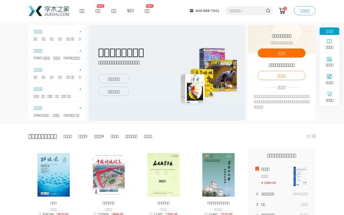This screenshot has height=215, width=344.
Task: Select the fifth journal category tab
Action: pyautogui.click(x=131, y=136)
